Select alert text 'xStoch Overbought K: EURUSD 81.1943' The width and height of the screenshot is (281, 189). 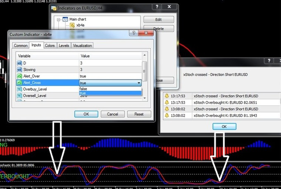[x=225, y=116]
